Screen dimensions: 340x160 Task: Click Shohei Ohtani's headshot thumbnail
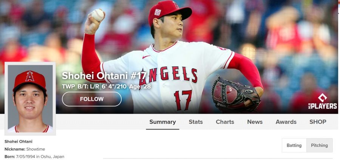(x=30, y=98)
